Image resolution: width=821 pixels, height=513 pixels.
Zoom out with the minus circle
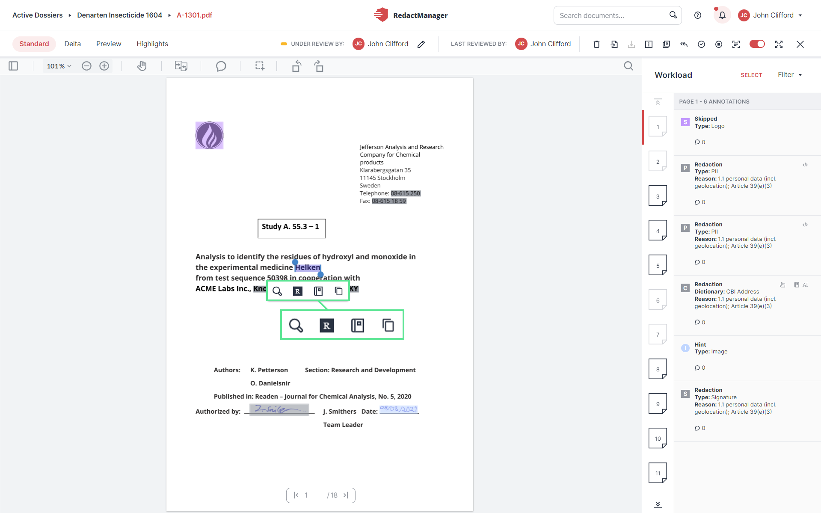(86, 66)
